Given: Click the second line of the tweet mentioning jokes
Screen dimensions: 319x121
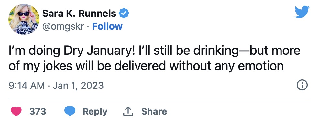Looking at the screenshot, I should 146,66.
